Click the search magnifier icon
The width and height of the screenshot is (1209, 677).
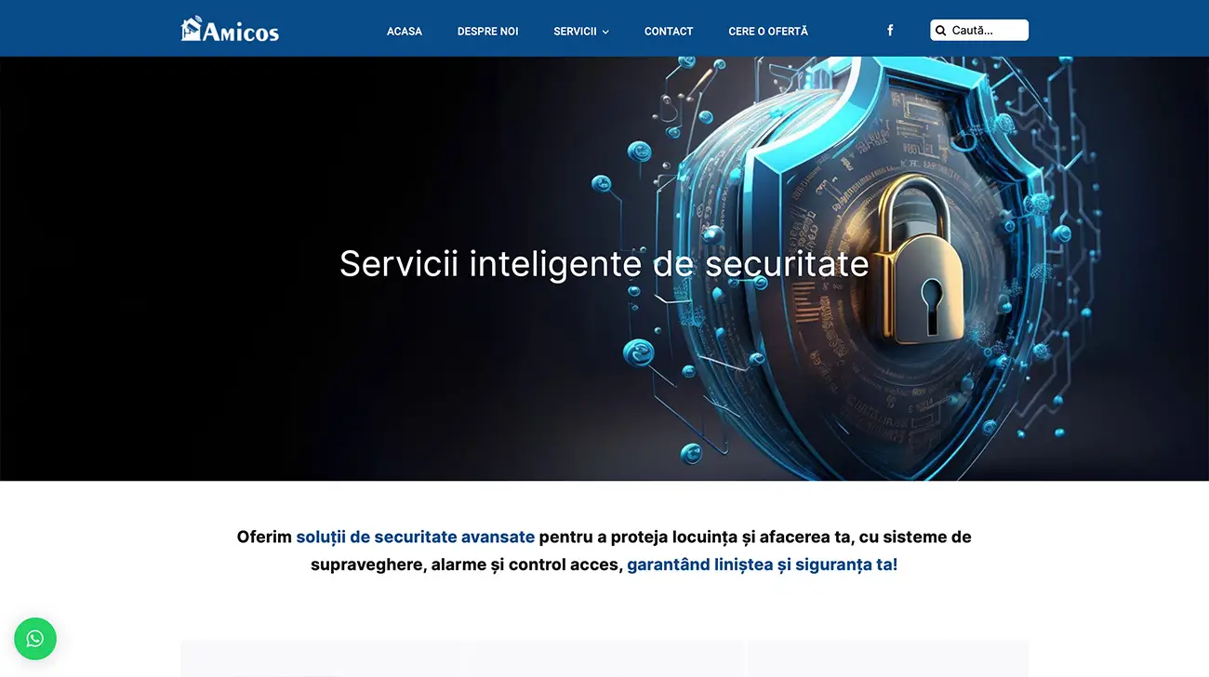[x=940, y=31]
